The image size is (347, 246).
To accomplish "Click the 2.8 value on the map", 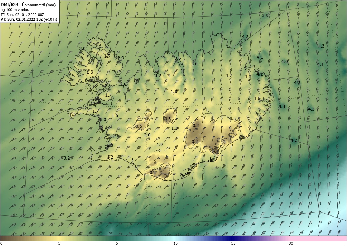I will pyautogui.click(x=110, y=145).
